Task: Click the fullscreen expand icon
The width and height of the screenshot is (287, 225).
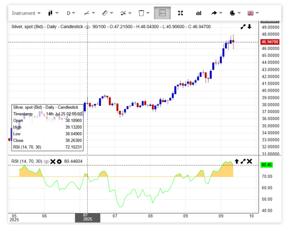Action: click(180, 13)
